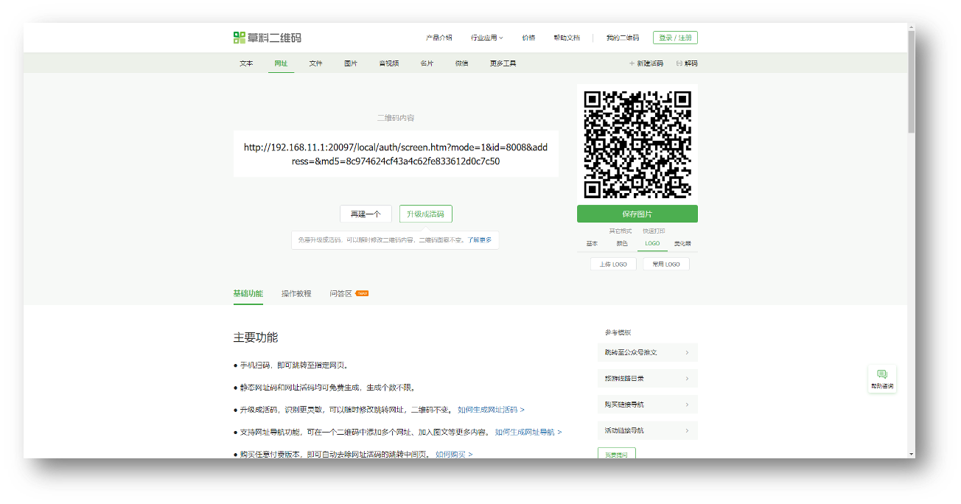Expand the 行业应用 dropdown
The image size is (961, 504).
click(x=487, y=38)
